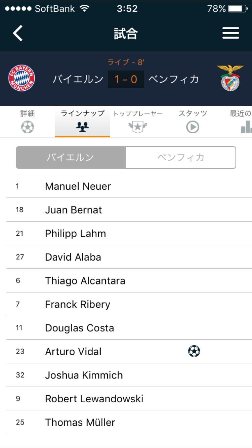Open the 詳細 tab soccer ball icon
This screenshot has height=448, width=252.
click(x=28, y=127)
